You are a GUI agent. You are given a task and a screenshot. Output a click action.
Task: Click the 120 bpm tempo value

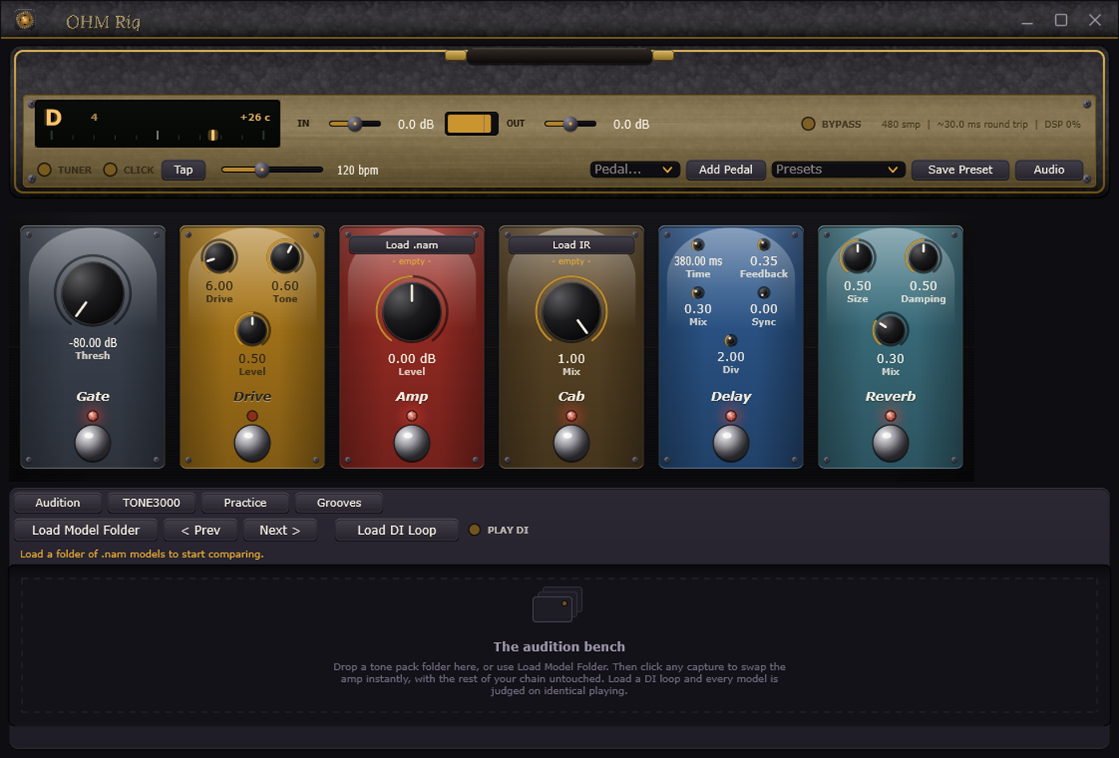pos(357,170)
